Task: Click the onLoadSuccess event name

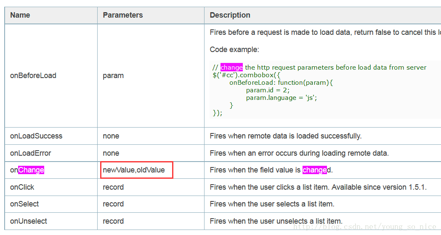Action: tap(36, 136)
